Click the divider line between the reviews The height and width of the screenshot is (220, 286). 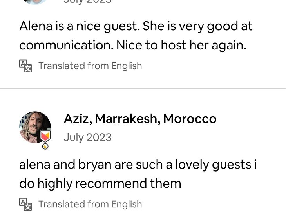click(143, 89)
